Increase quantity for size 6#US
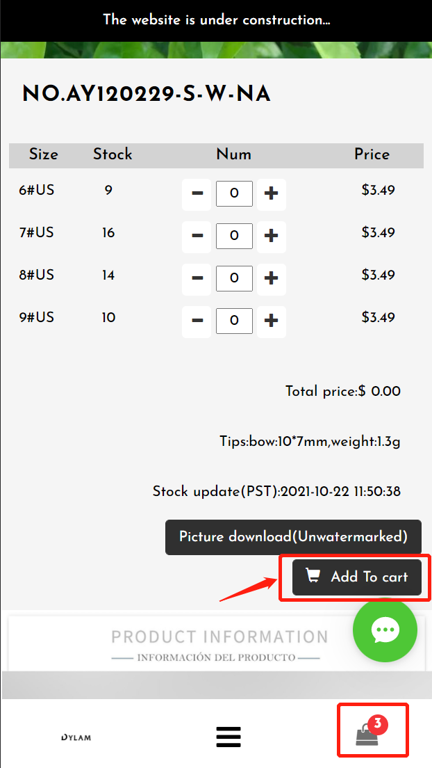 click(x=271, y=194)
